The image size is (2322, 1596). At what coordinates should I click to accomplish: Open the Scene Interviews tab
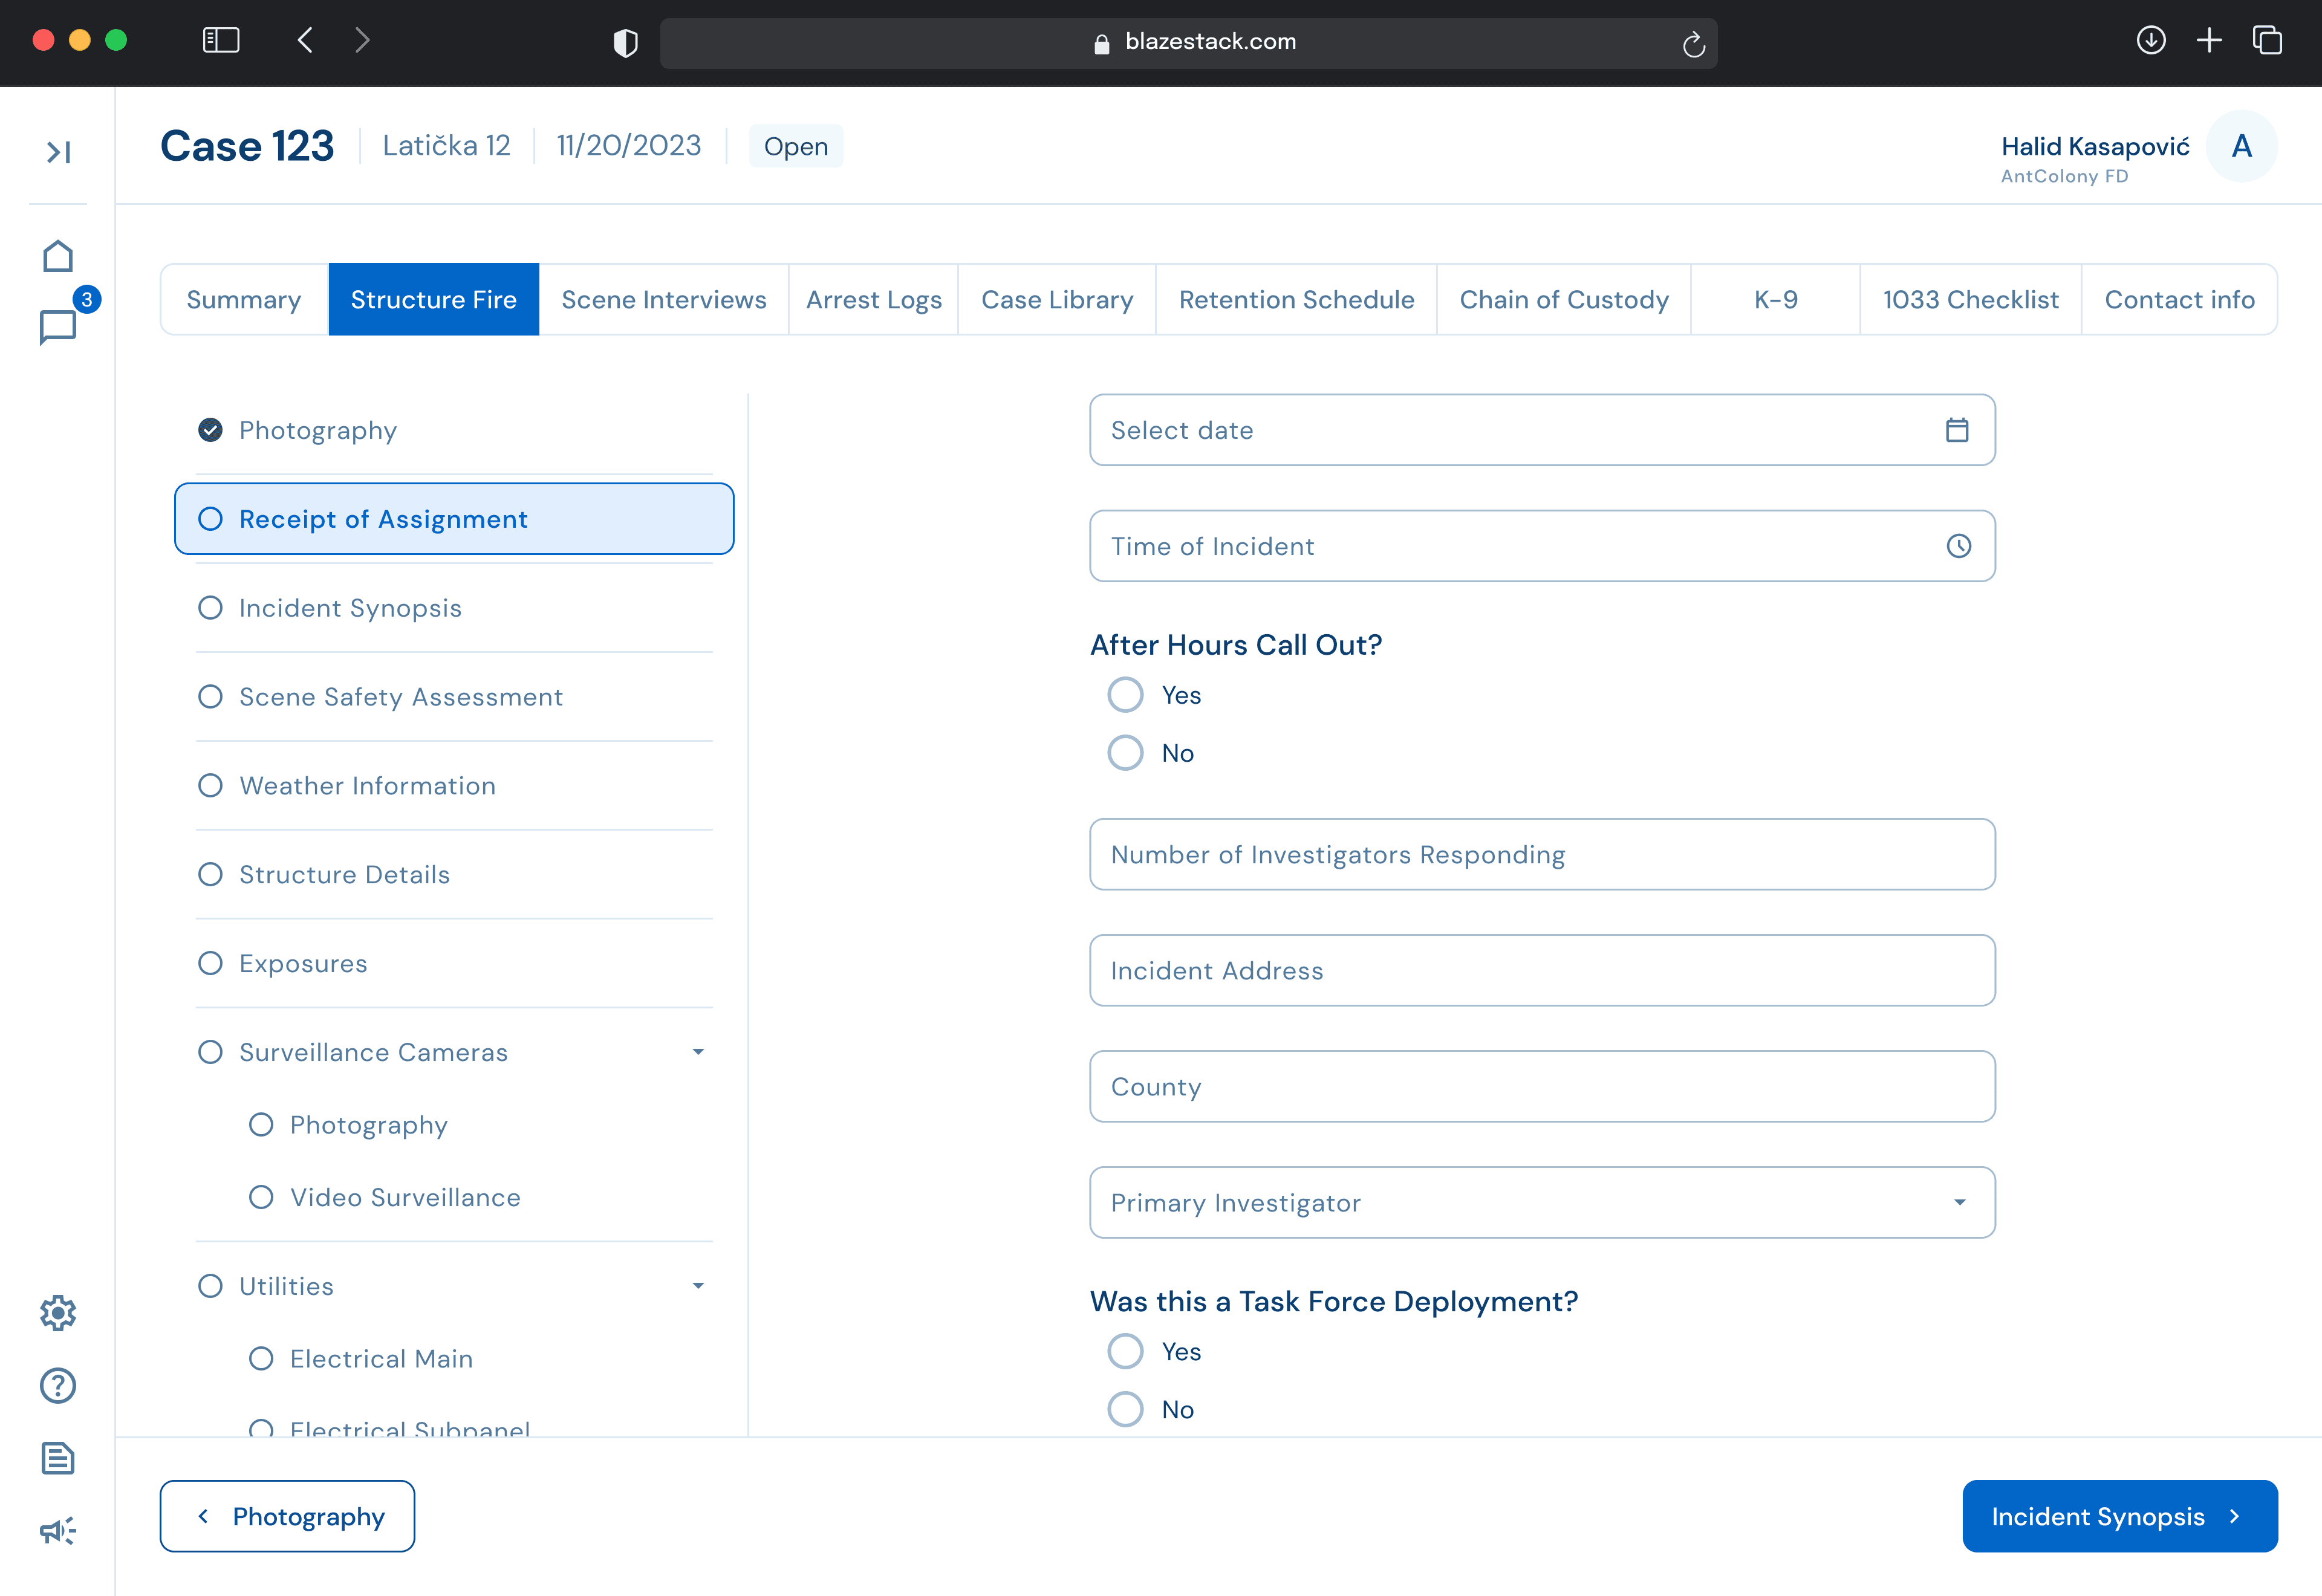663,300
